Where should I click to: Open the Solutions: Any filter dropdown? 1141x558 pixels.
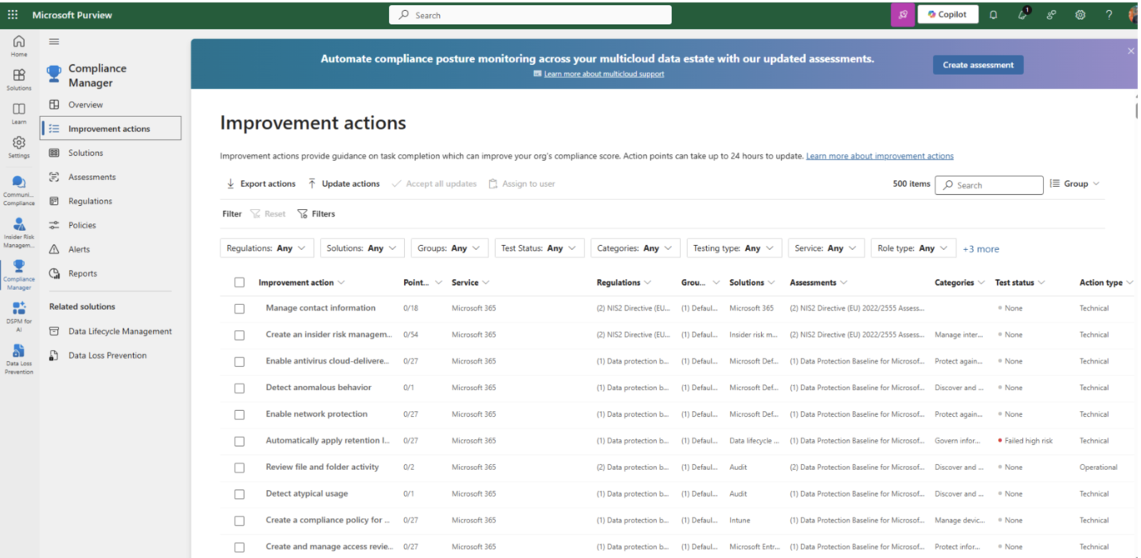362,248
